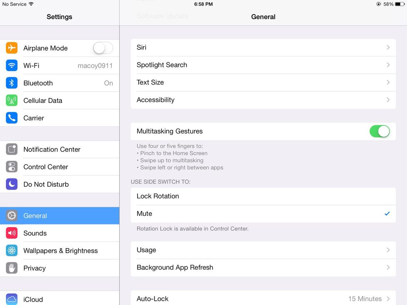Tap the Wallpapers & Brightness flower icon
The width and height of the screenshot is (407, 305).
pos(12,251)
